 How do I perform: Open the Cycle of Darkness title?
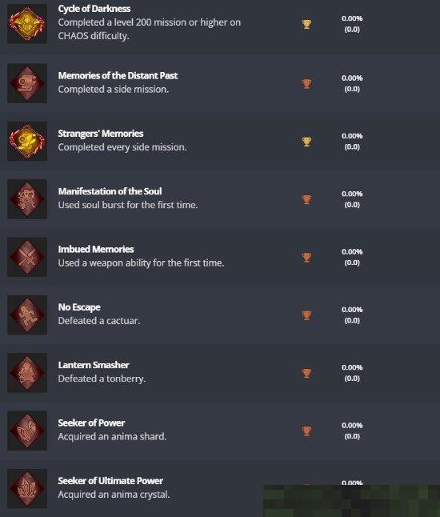tap(94, 9)
